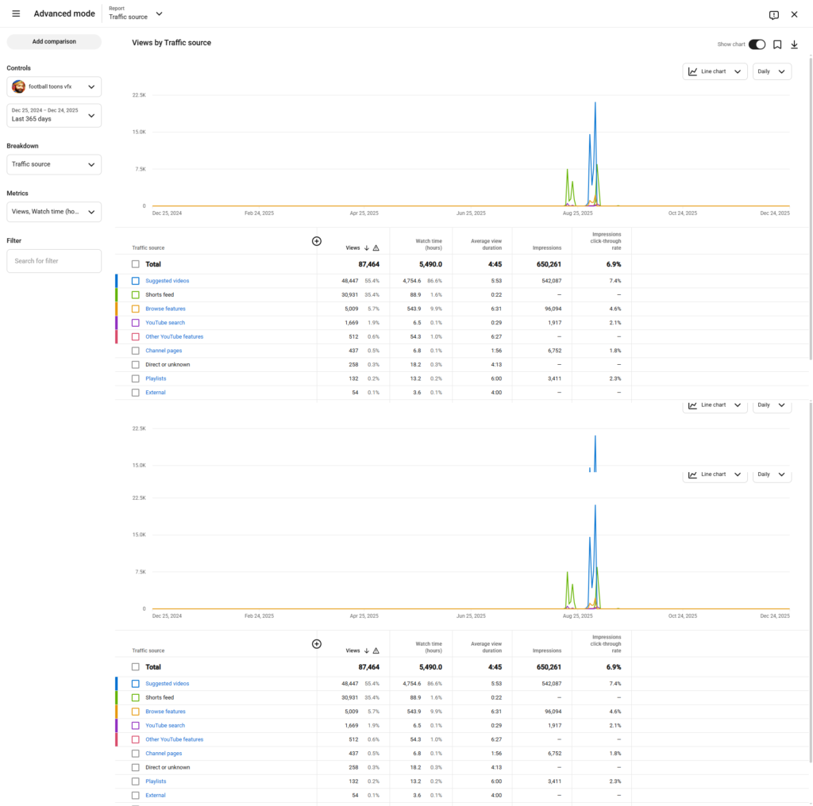Open the top Daily interval dropdown
The image size is (813, 806).
click(772, 71)
